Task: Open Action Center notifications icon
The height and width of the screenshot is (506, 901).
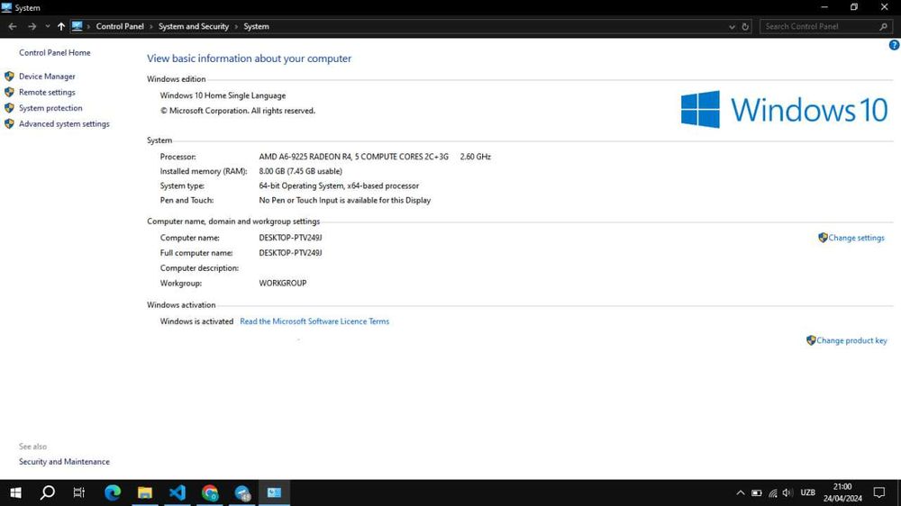Action: 879,492
